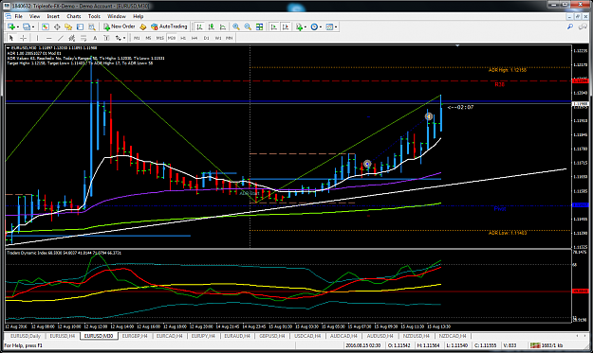Switch timeframe to H1

point(183,38)
